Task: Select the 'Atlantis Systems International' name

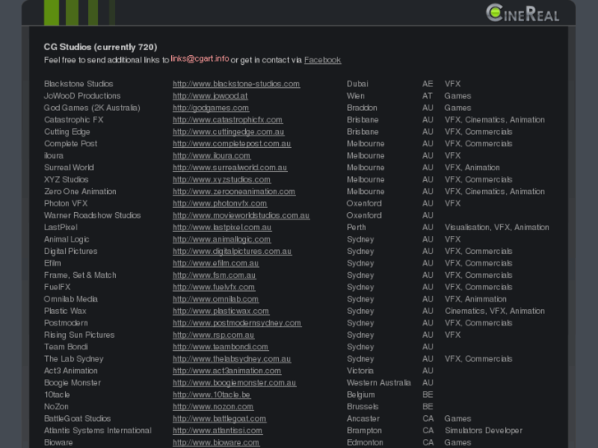Action: (98, 431)
